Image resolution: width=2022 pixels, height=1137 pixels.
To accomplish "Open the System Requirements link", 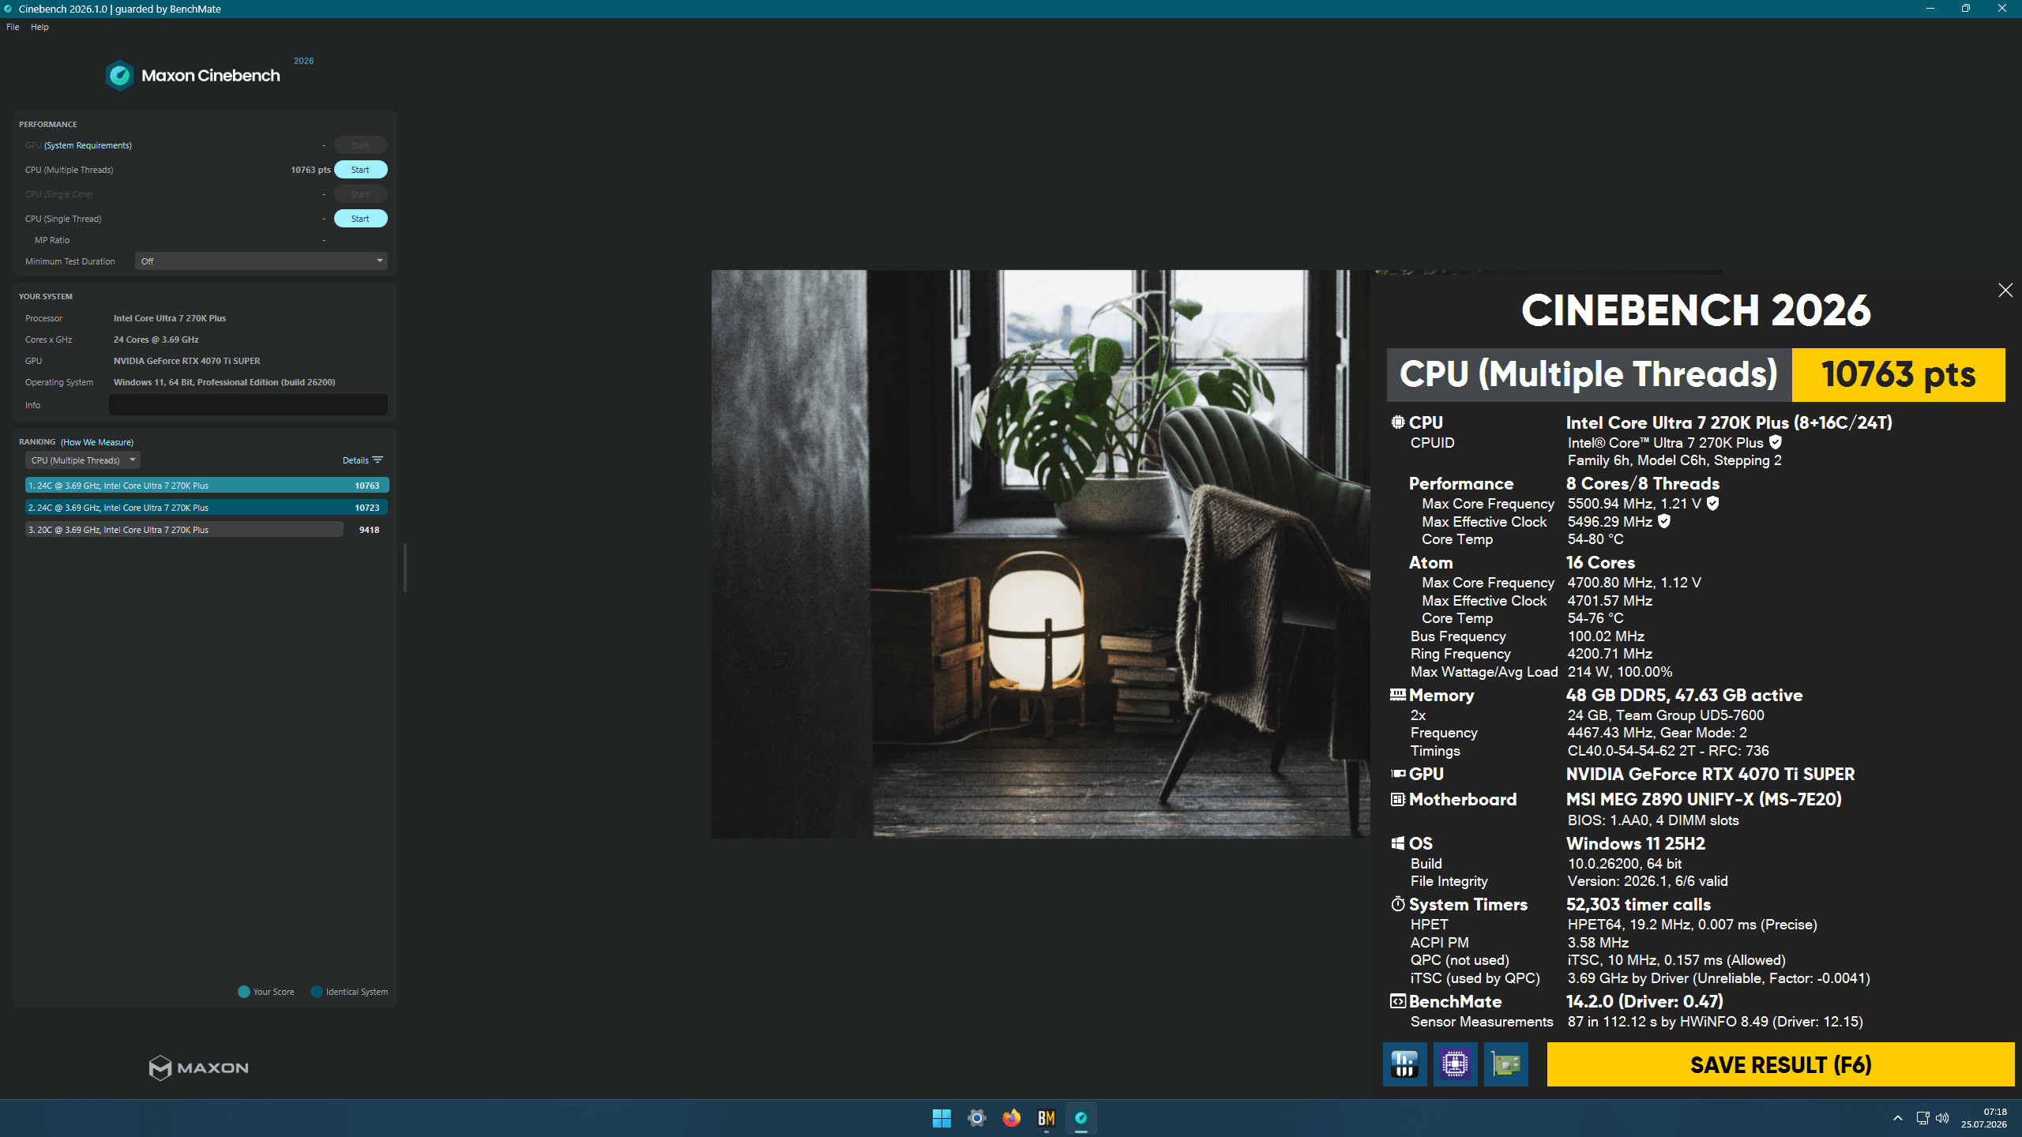I will pos(88,145).
